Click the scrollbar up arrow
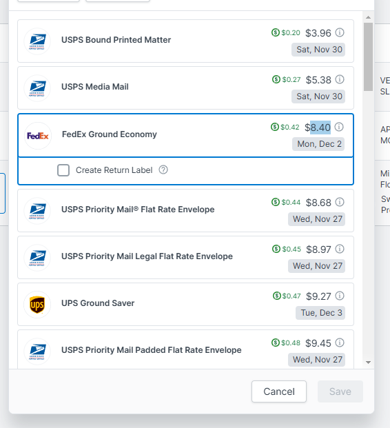 coord(368,17)
